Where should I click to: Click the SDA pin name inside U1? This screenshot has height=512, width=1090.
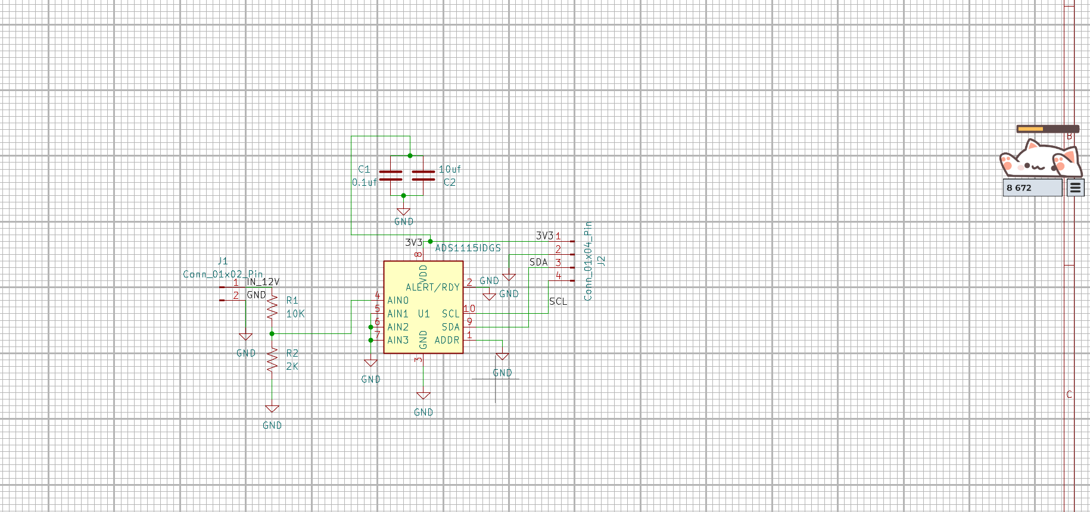pyautogui.click(x=451, y=327)
